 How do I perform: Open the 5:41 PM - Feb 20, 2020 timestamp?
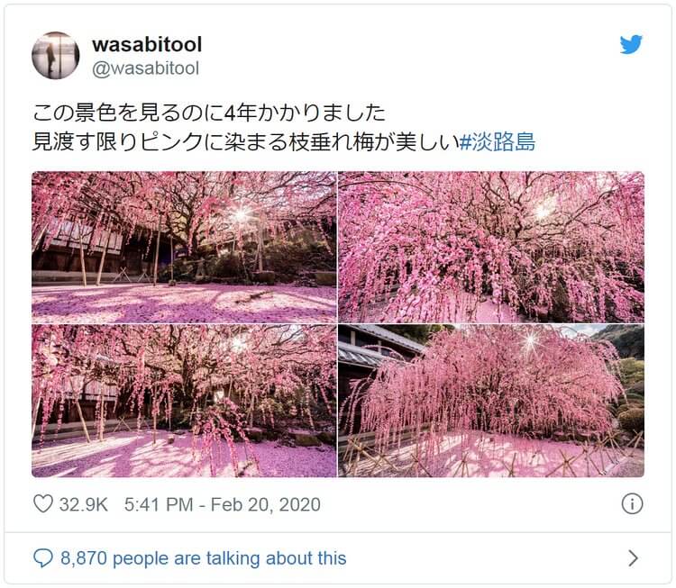[223, 504]
